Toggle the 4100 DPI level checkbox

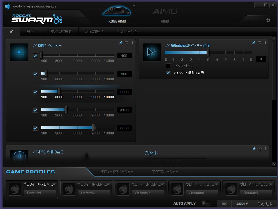[35, 110]
